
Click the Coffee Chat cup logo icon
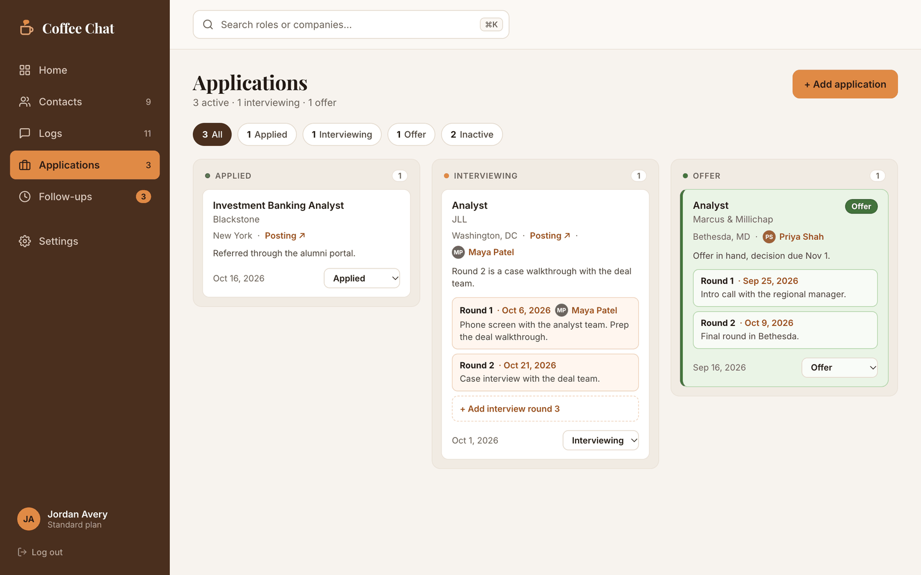click(x=26, y=28)
